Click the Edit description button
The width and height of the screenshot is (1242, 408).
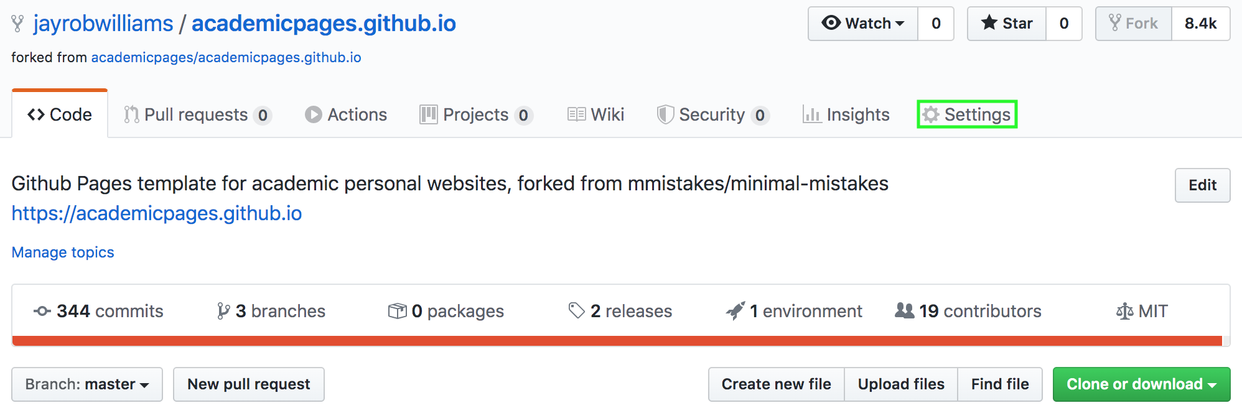[1202, 185]
